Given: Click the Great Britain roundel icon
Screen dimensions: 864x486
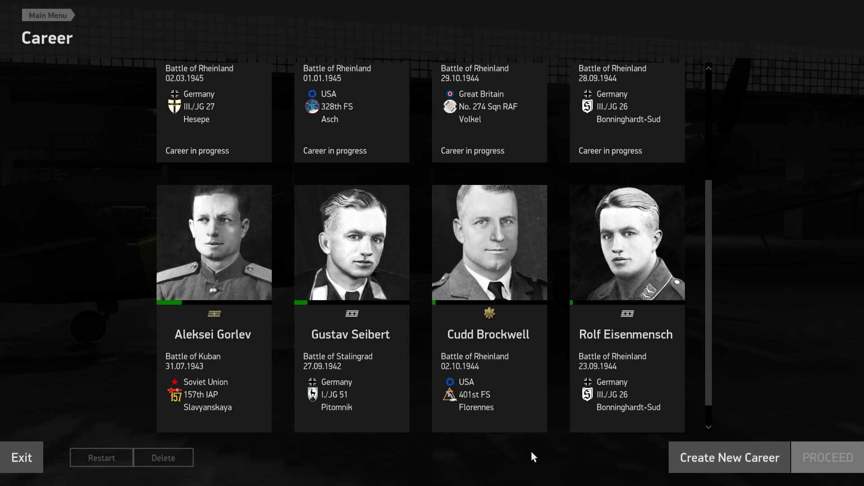Looking at the screenshot, I should [x=450, y=94].
